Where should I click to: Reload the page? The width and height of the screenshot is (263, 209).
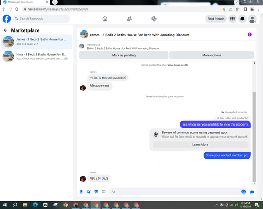click(17, 9)
